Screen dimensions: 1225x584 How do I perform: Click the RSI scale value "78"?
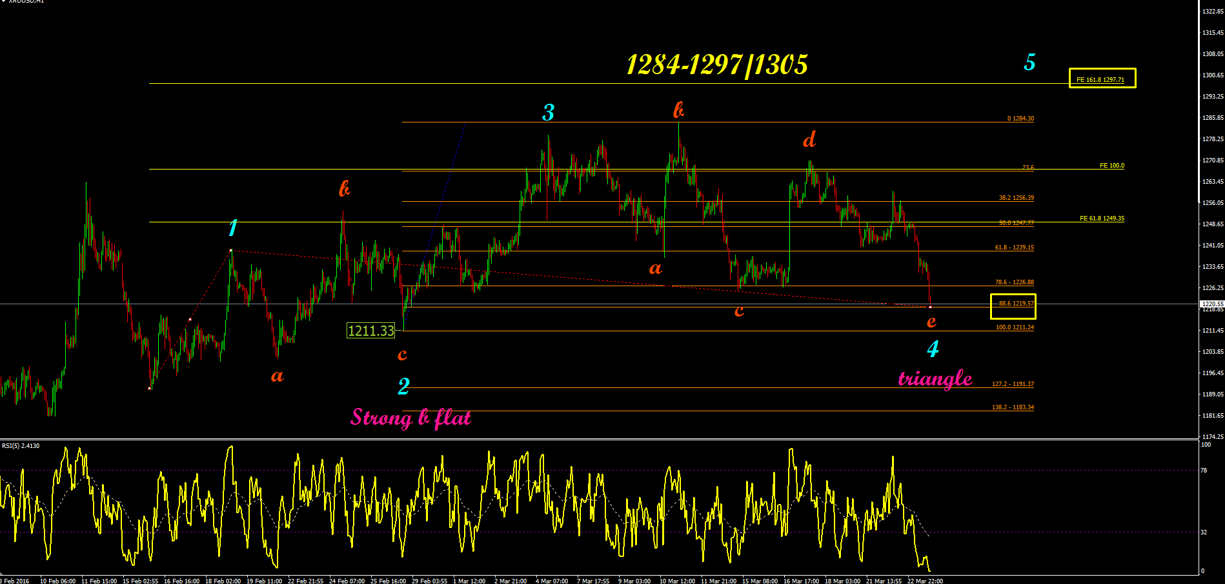coord(1204,471)
